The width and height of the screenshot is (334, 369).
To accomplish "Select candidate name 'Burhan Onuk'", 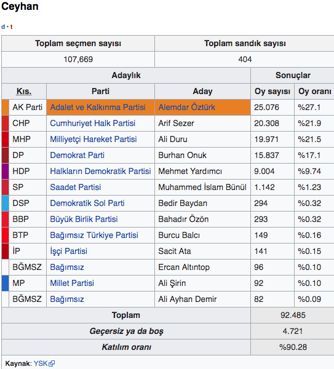I will click(x=183, y=156).
